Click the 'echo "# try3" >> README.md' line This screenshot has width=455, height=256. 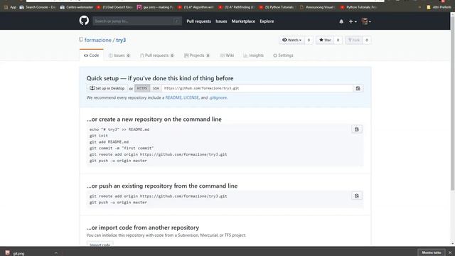coord(119,129)
